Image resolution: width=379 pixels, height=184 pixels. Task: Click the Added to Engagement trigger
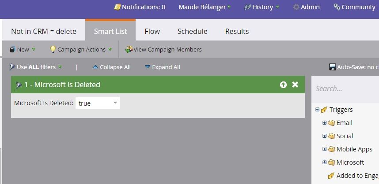point(357,176)
